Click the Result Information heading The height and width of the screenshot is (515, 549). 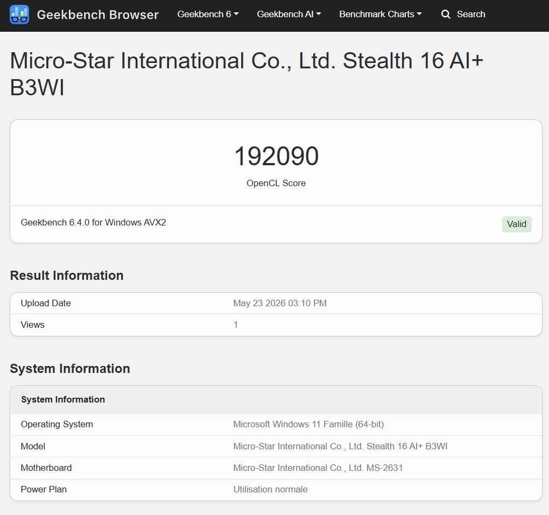[x=67, y=276]
